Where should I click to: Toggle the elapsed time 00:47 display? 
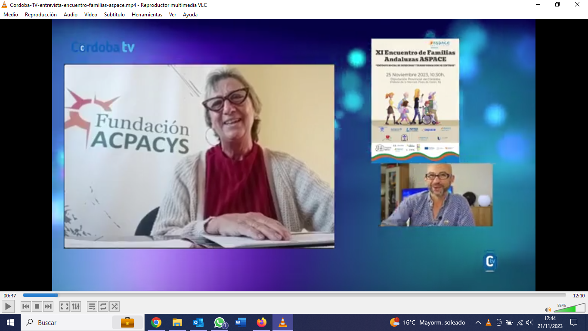pos(10,296)
